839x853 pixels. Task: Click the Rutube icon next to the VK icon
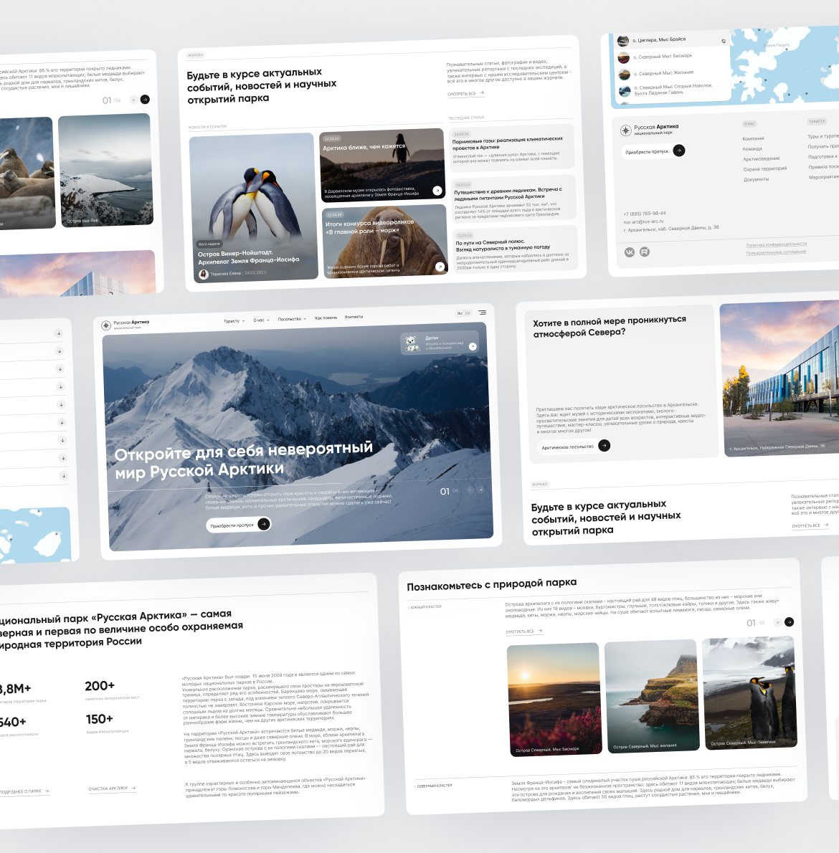pos(644,252)
